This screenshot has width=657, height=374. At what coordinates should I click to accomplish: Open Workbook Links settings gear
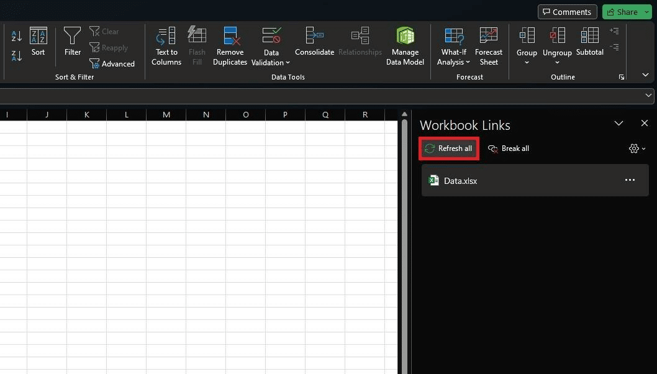(x=637, y=148)
